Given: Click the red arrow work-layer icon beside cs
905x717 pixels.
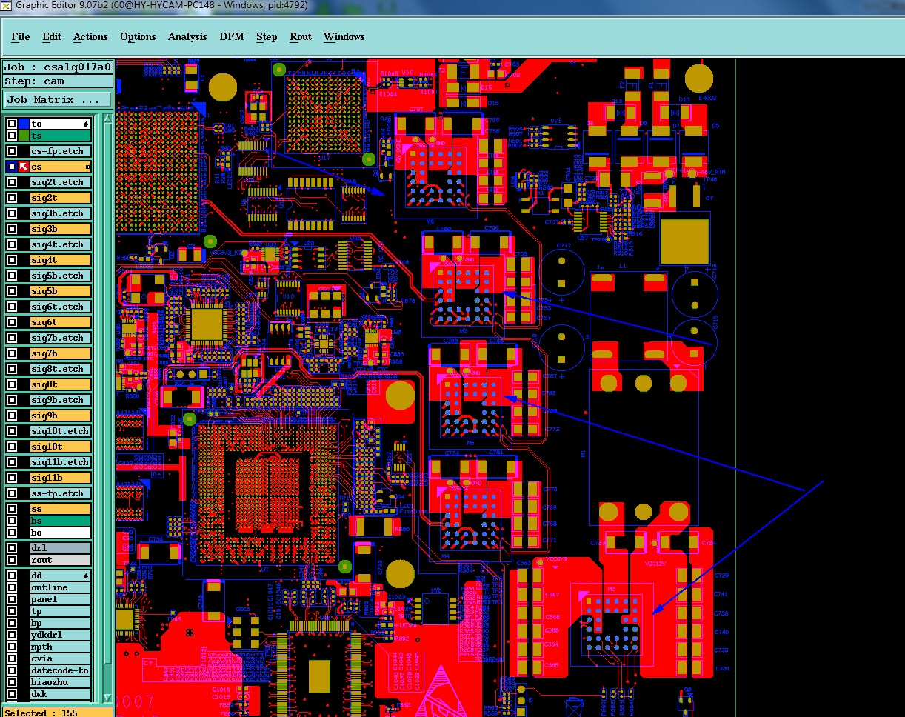Looking at the screenshot, I should (24, 167).
